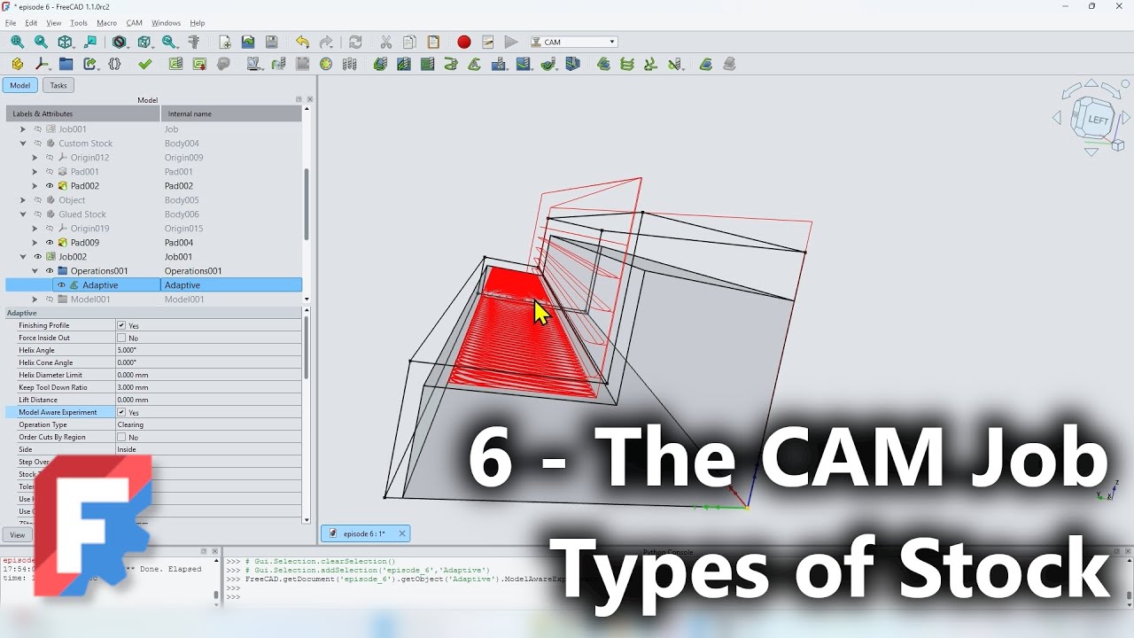The image size is (1134, 638).
Task: Open the isometric view cube icon
Action: point(65,42)
